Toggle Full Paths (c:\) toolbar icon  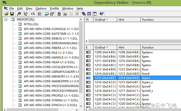coord(33,14)
